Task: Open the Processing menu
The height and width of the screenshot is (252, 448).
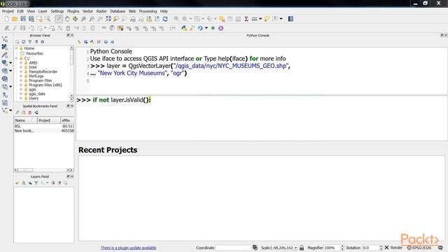Action: point(148,11)
